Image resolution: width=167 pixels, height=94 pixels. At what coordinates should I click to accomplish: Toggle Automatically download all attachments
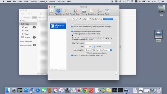[72, 31]
